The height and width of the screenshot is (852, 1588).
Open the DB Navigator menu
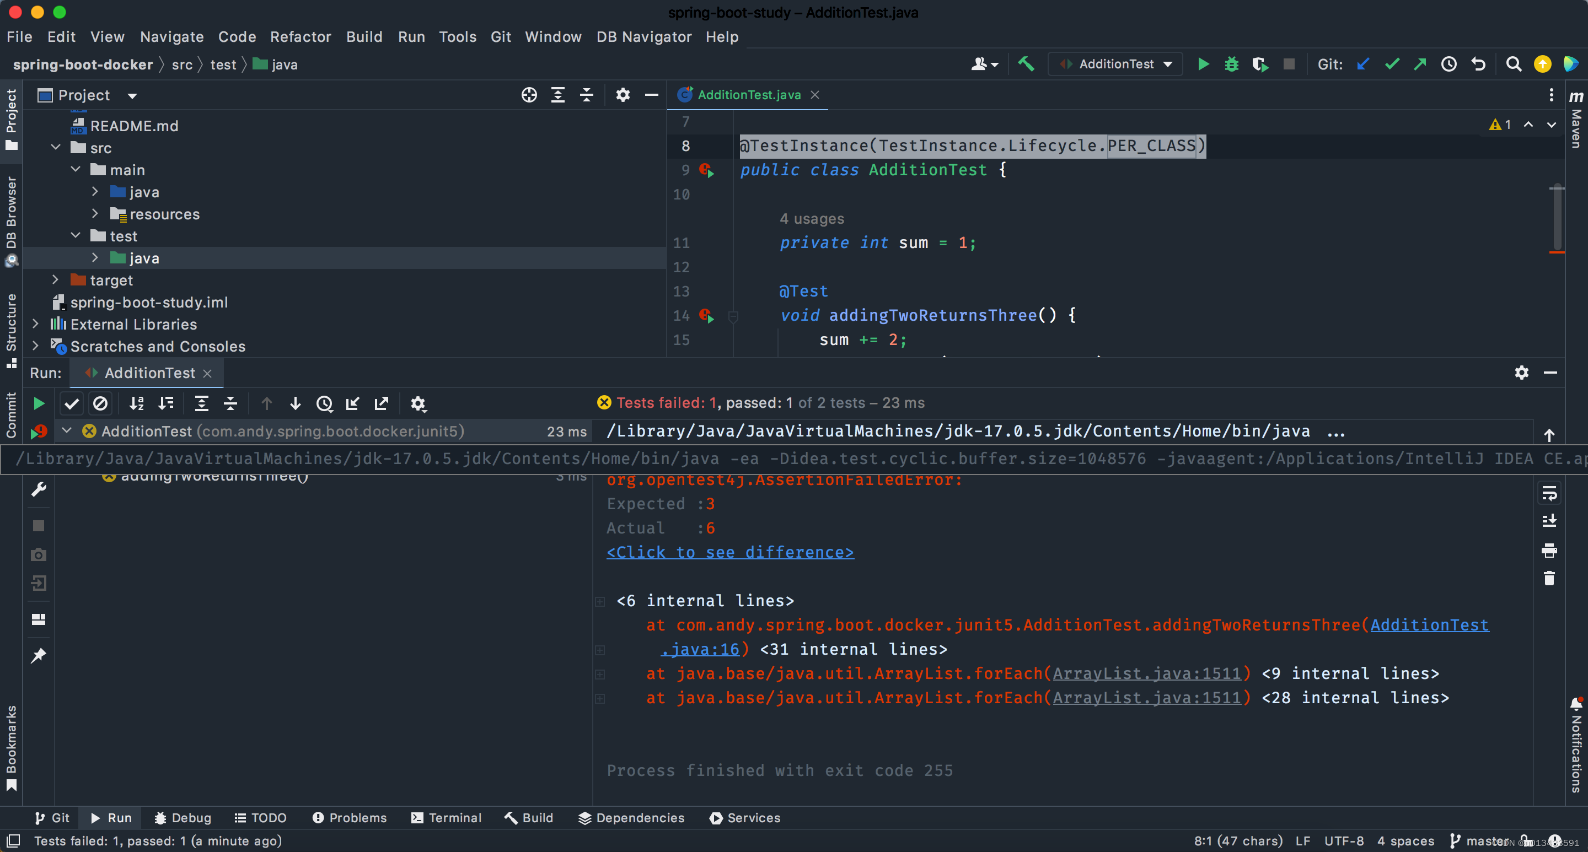(x=643, y=37)
